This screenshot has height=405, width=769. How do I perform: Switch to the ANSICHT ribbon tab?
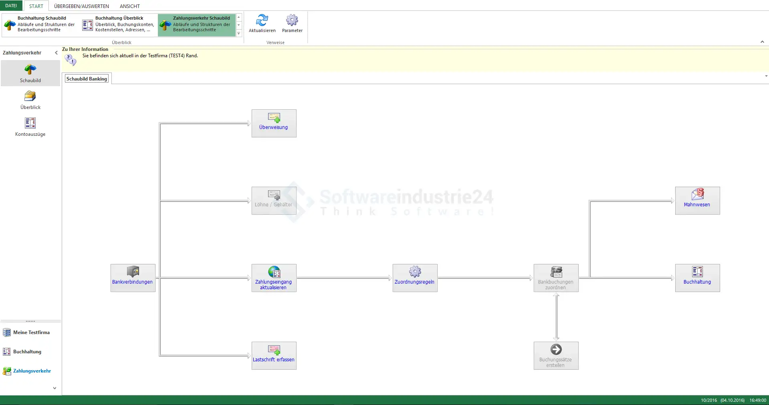130,6
